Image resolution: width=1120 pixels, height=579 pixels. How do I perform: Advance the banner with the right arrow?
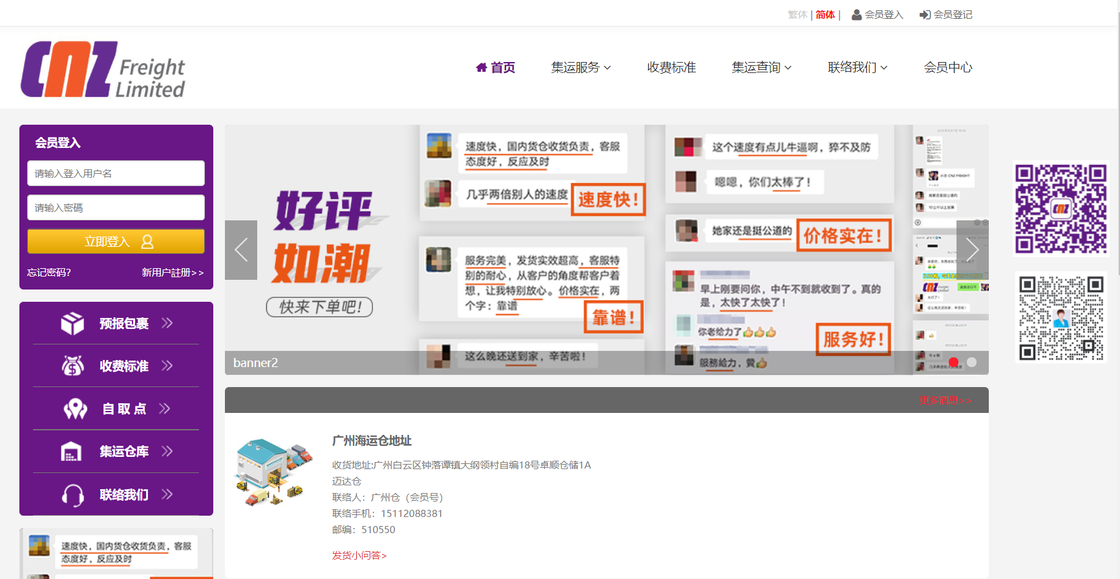[x=972, y=250]
